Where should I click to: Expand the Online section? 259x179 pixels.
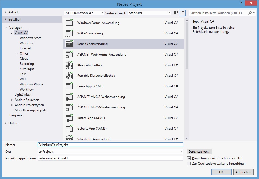coord(5,123)
